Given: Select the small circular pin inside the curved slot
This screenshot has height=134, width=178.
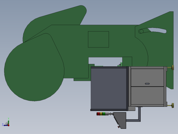Looking at the screenshot, I should pos(141,31).
